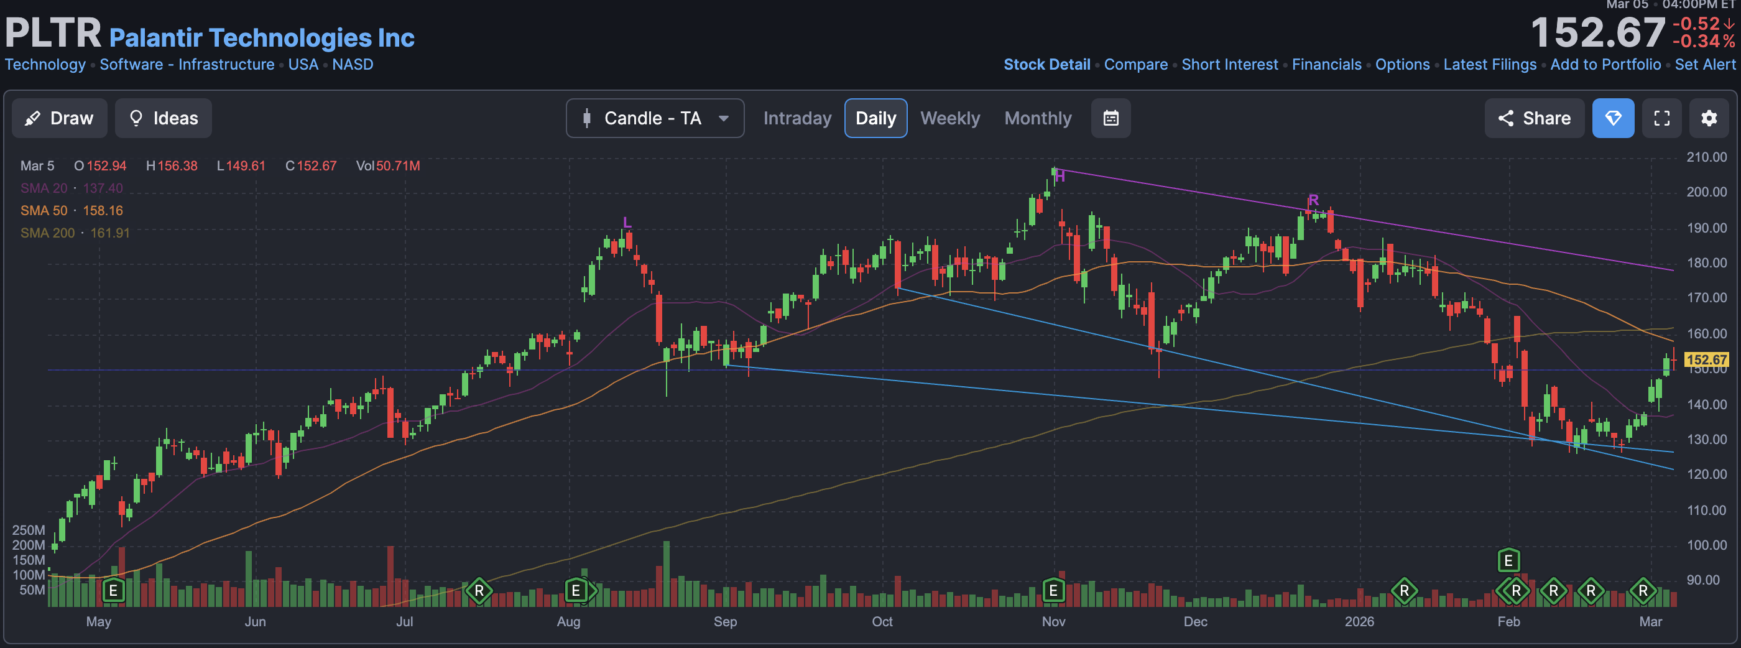Click the large 152.67 last price

(x=1598, y=32)
